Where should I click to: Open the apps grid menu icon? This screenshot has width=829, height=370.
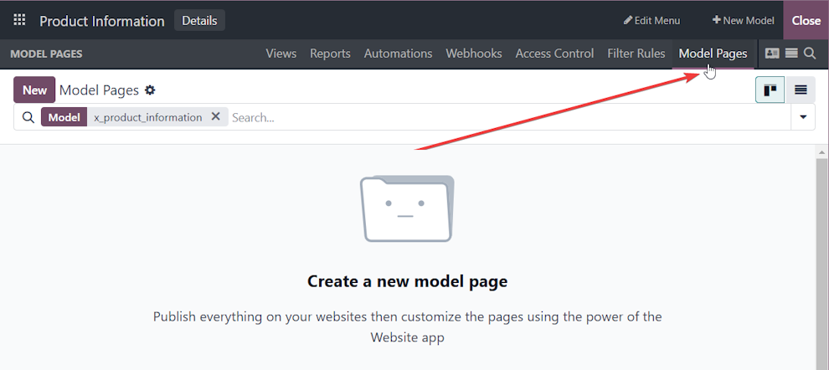(19, 21)
